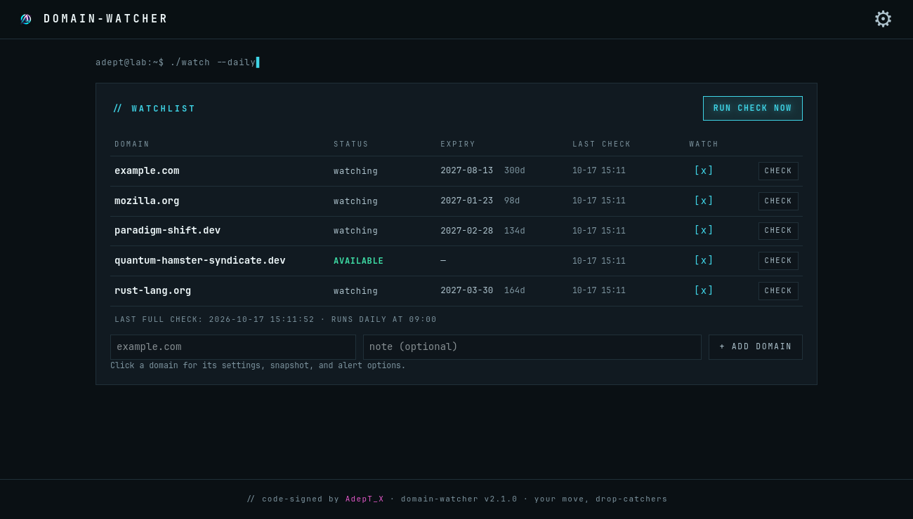Click the Domain column header
Viewport: 913px width, 519px height.
coord(132,144)
